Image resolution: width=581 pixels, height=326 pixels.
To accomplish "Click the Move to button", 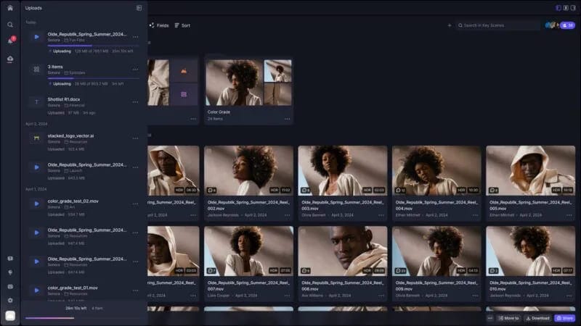I will tap(508, 318).
